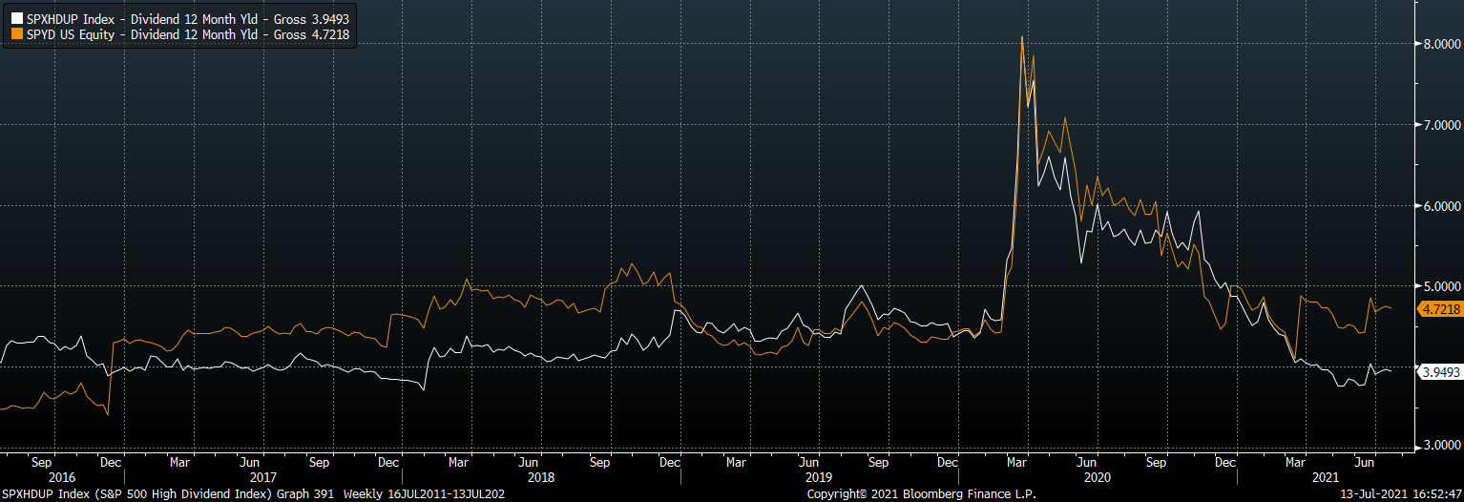
Task: Click the 2017 year label on the time axis
Action: pos(262,477)
